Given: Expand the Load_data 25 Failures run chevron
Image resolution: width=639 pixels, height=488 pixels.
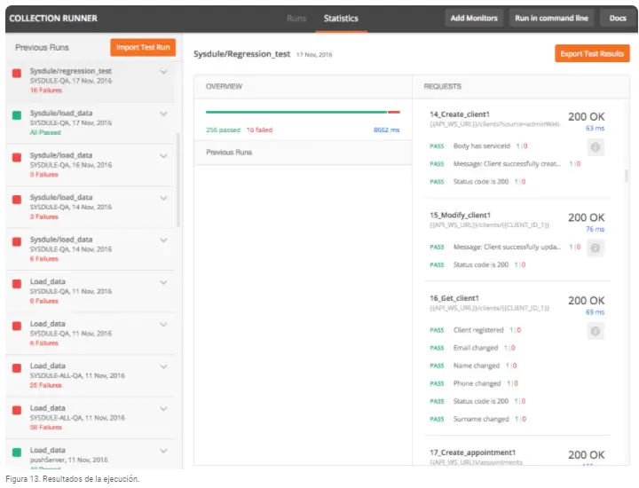Looking at the screenshot, I should click(x=163, y=366).
